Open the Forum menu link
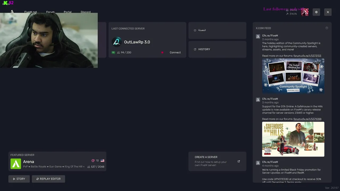The height and width of the screenshot is (191, 340). pyautogui.click(x=50, y=12)
